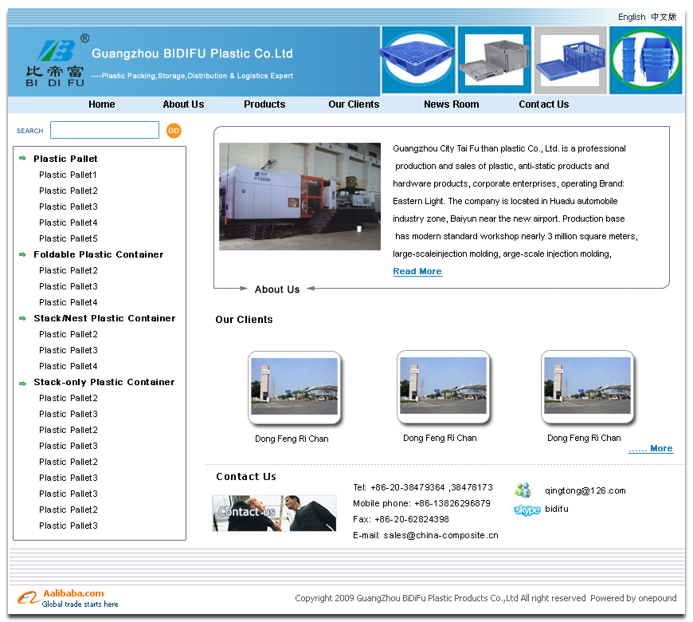Screen dimensions: 693x622
Task: Select Plastic Pallet2 under Plastic Pallet heading
Action: 68,191
